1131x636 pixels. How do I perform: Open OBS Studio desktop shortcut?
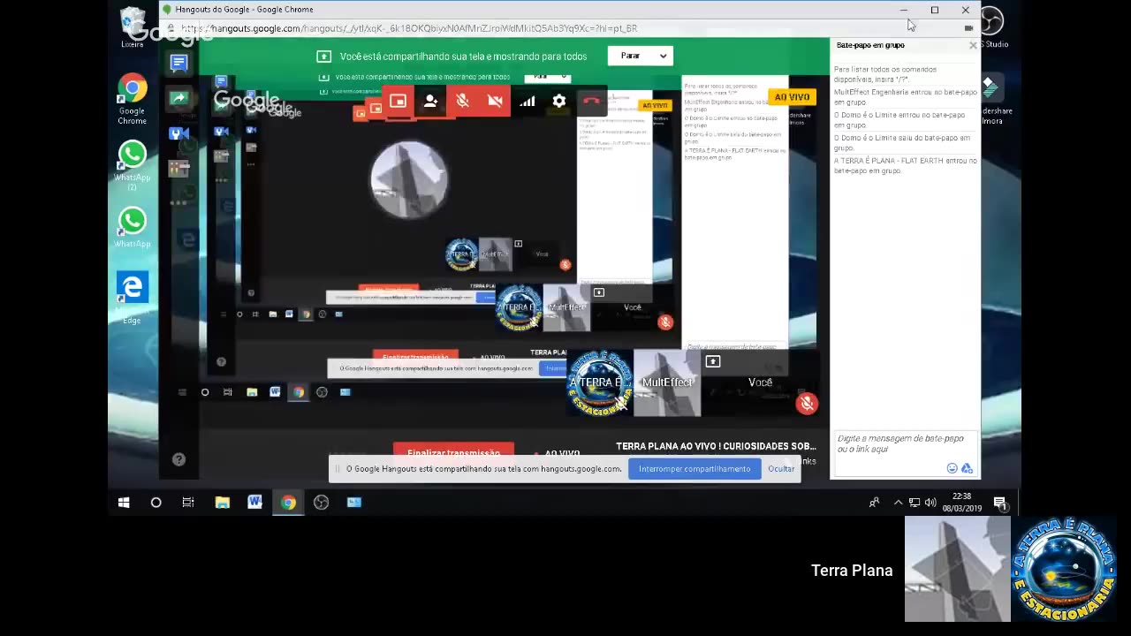991,26
